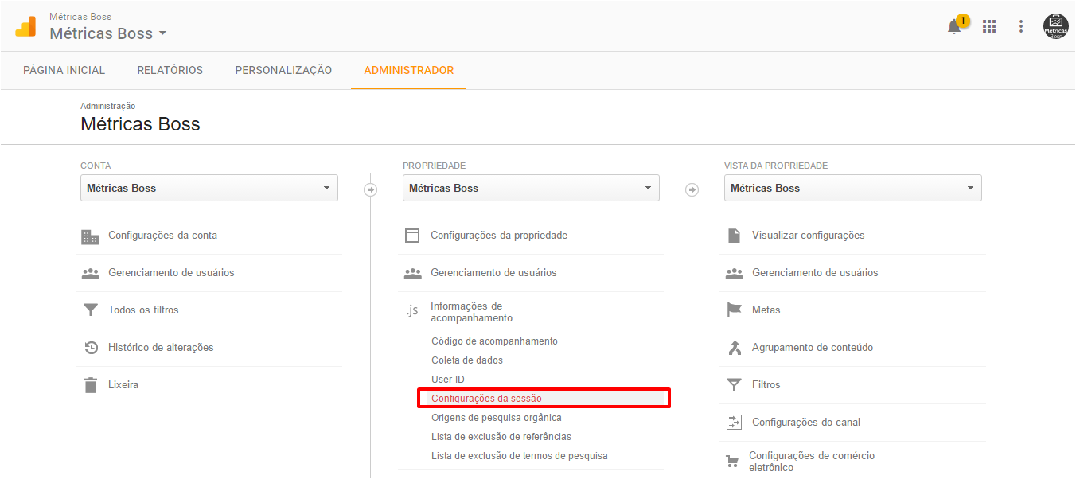Open the Métricas Boss profile avatar
The image size is (1076, 479).
1056,26
